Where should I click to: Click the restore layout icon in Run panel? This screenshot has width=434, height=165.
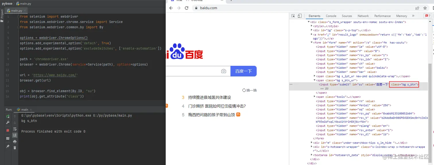tap(8, 138)
